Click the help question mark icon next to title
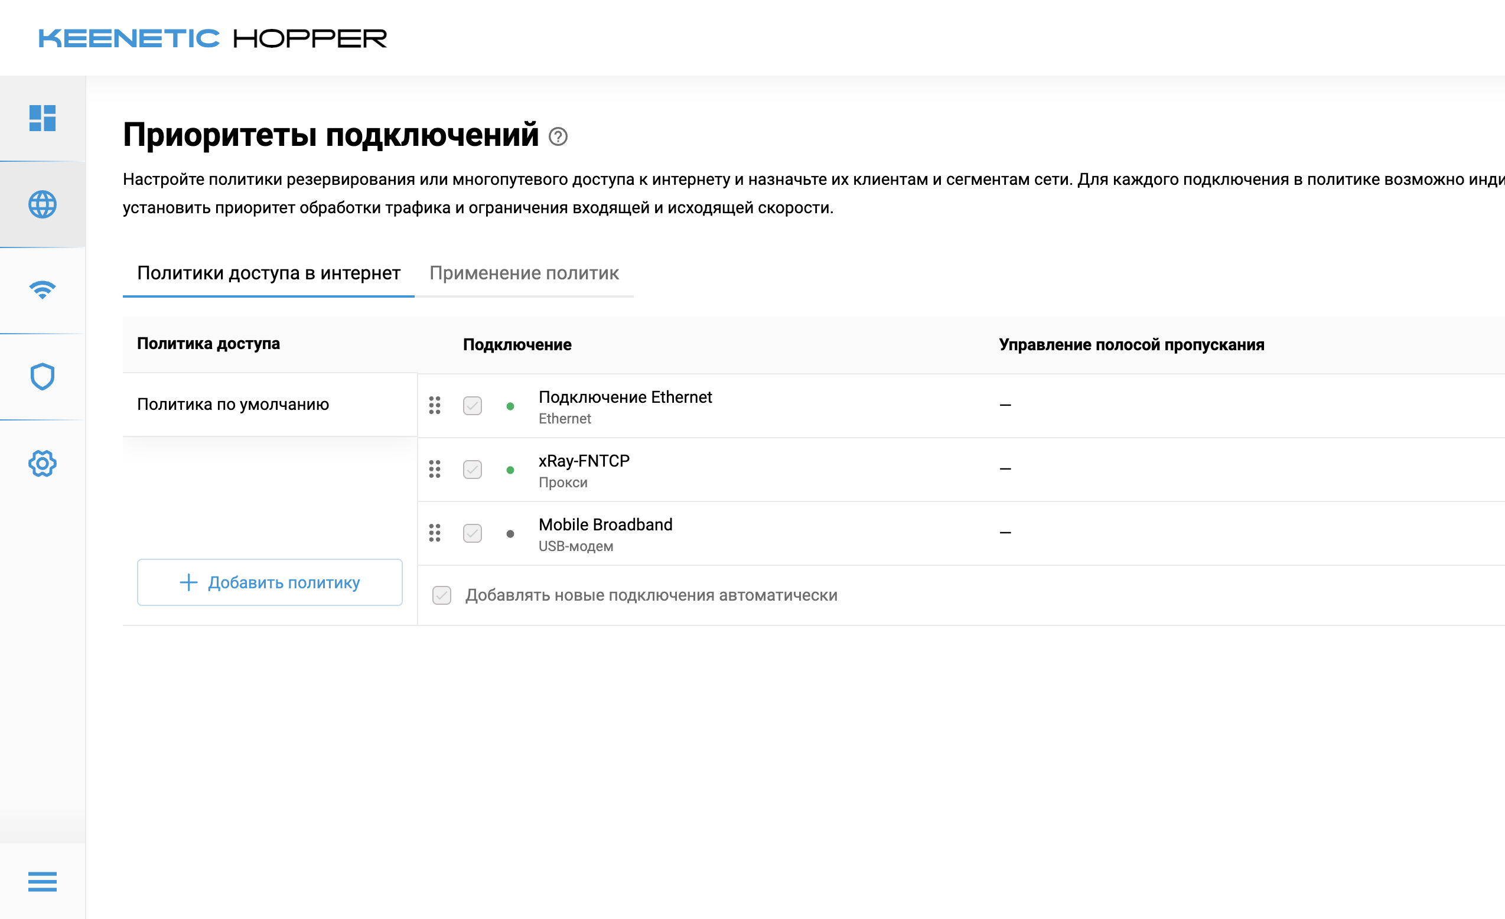 pyautogui.click(x=558, y=136)
